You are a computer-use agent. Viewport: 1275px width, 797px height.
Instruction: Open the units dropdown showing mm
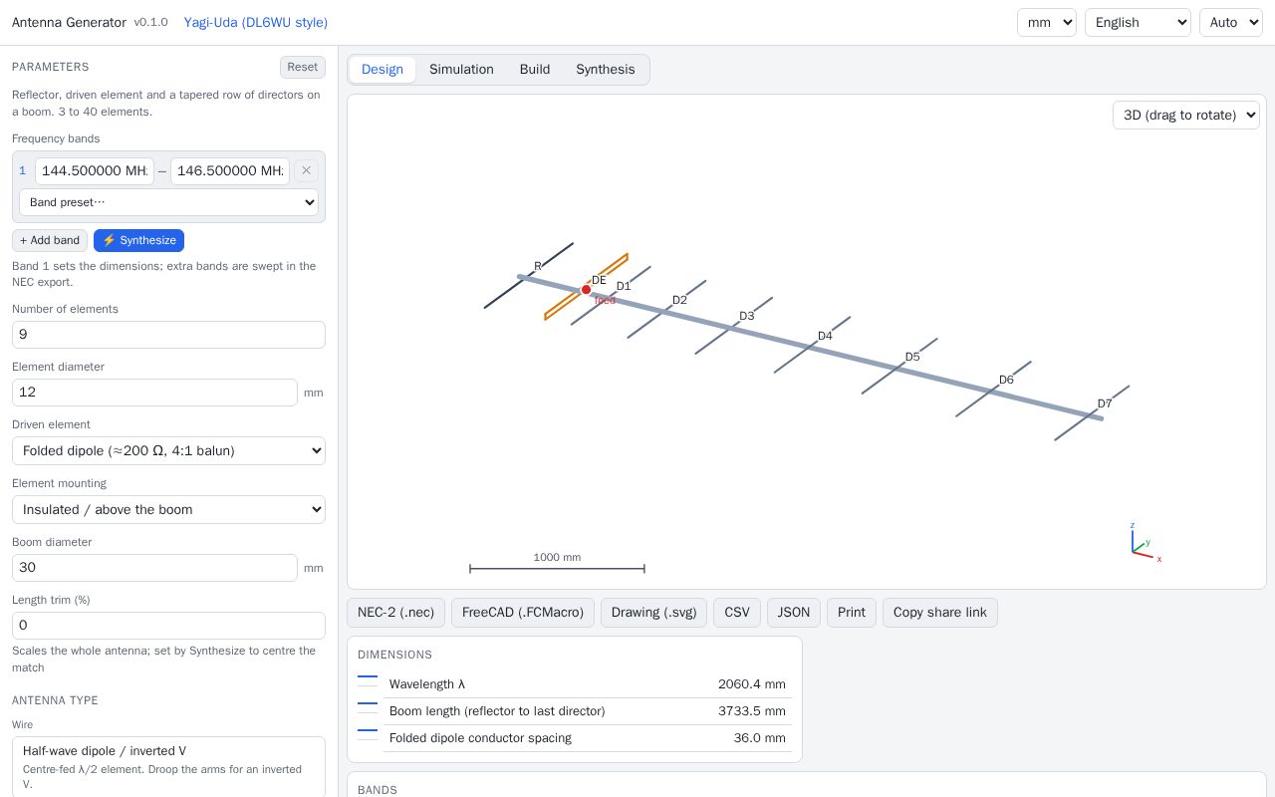click(1046, 22)
